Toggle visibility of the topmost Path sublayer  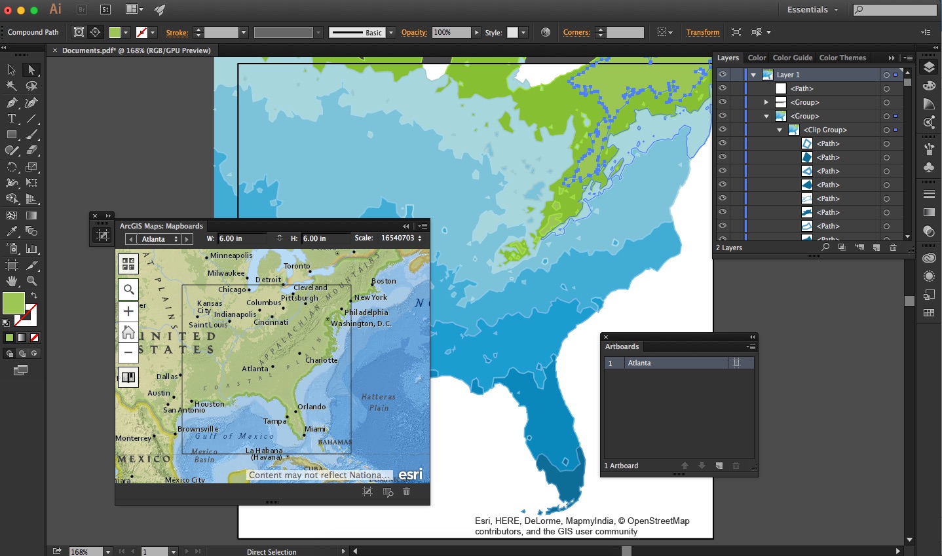[722, 88]
